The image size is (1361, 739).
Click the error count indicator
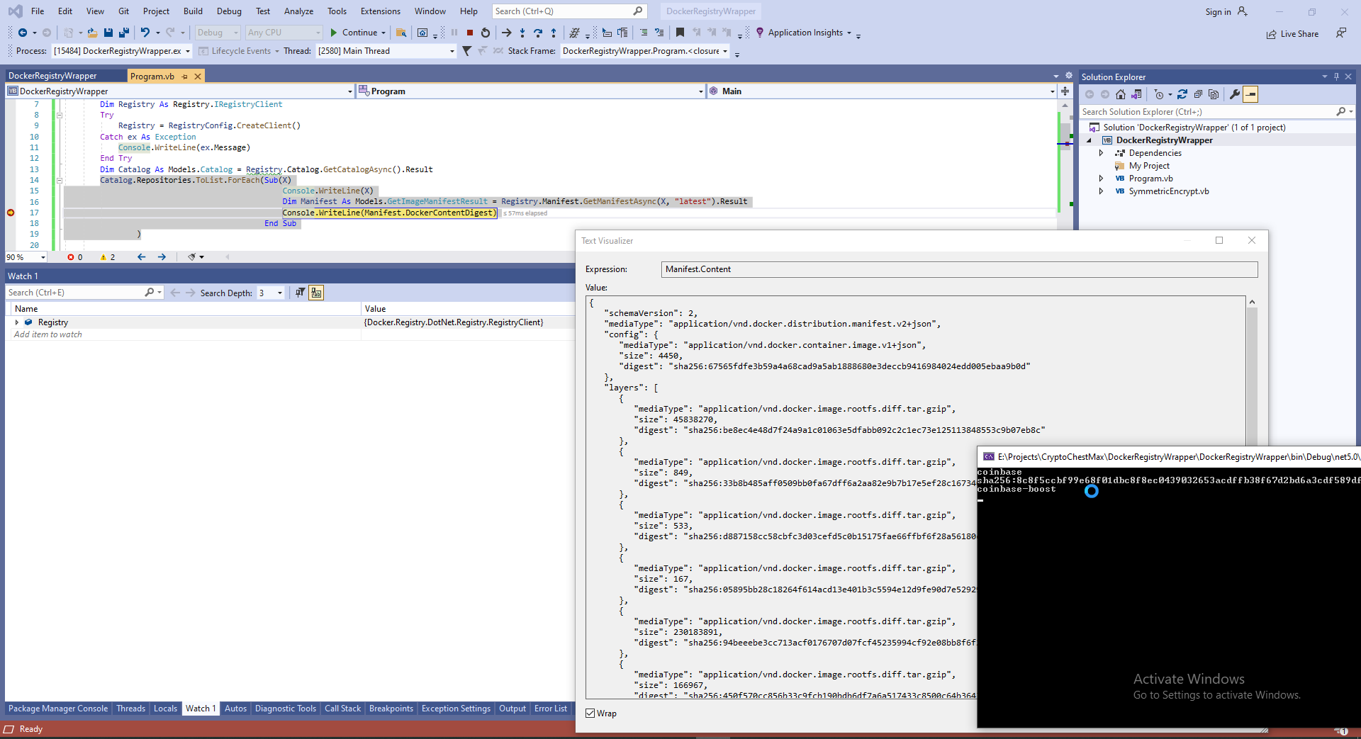[75, 257]
